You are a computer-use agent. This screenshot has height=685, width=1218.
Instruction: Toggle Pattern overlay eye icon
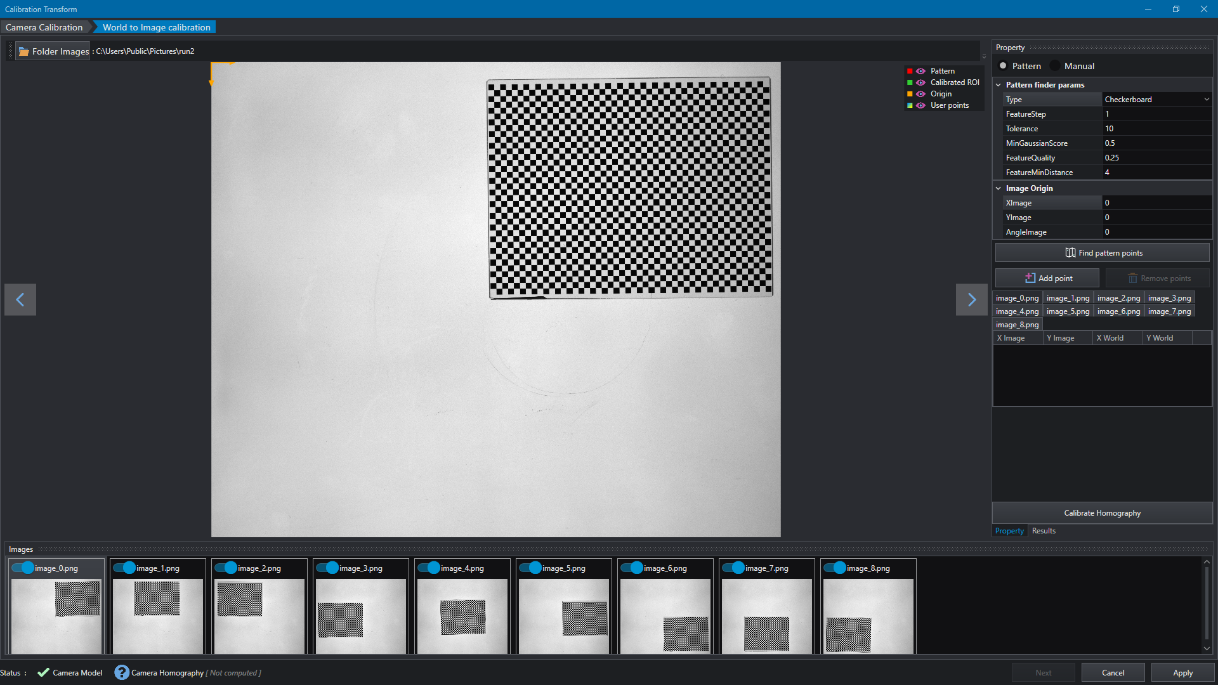pos(920,71)
